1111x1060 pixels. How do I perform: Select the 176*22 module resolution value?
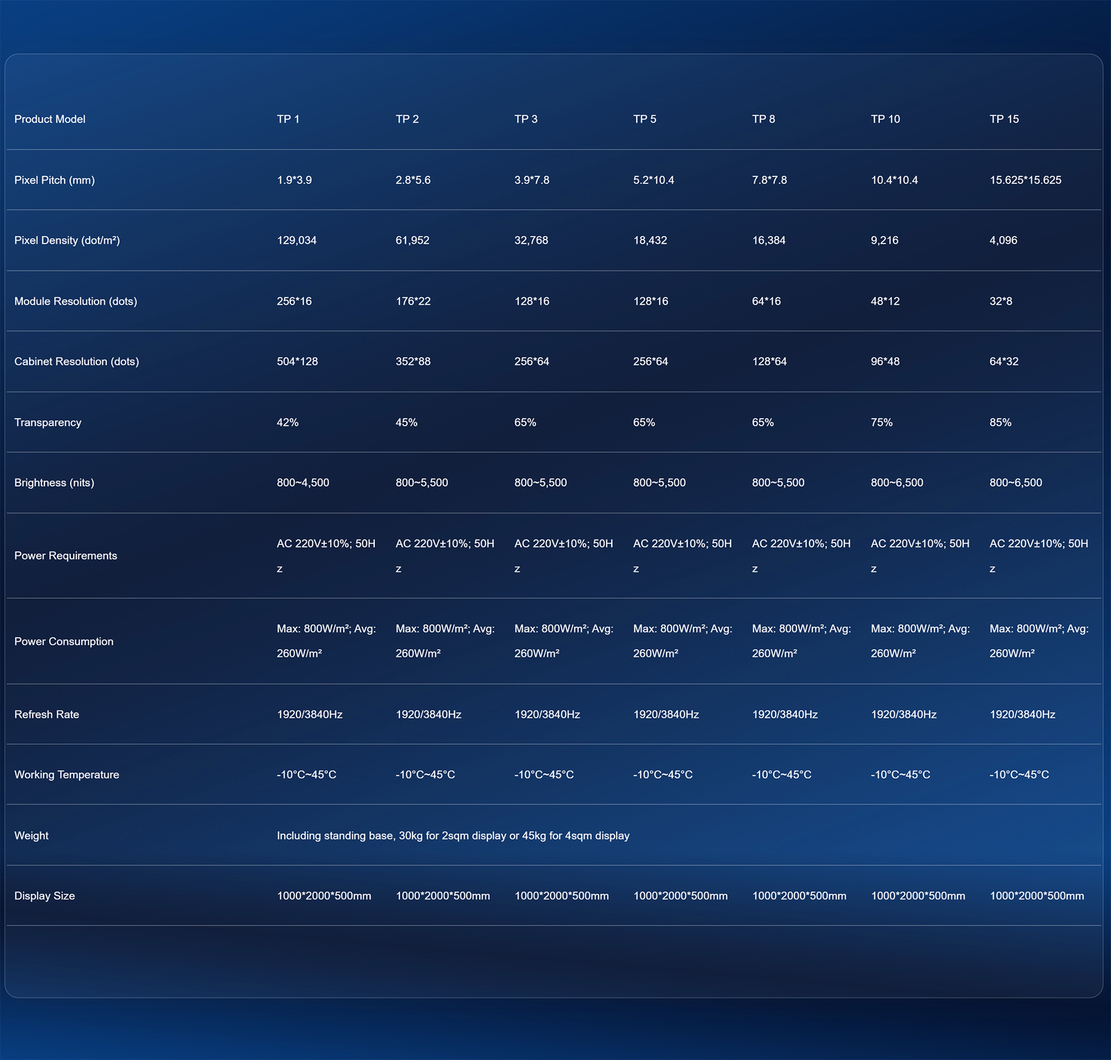[x=413, y=301]
